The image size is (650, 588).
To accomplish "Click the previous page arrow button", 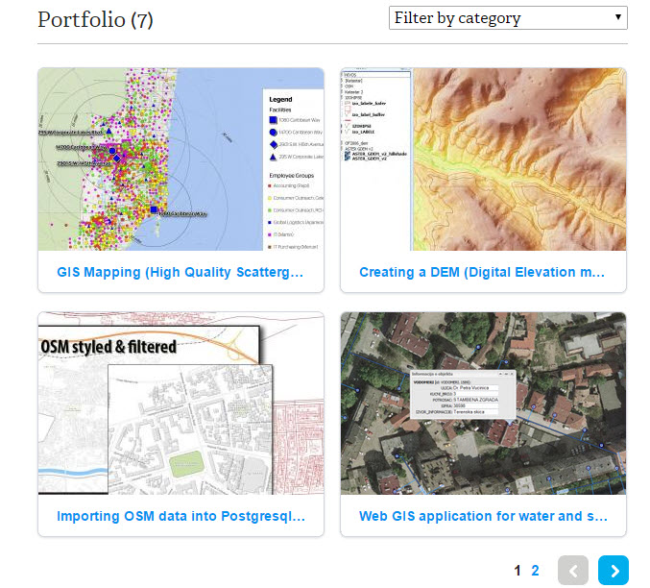I will click(572, 570).
